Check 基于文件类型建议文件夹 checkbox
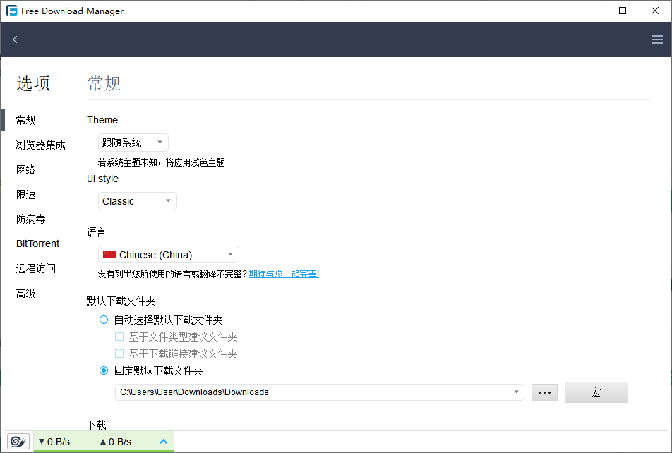Viewport: 672px width, 453px height. tap(119, 337)
